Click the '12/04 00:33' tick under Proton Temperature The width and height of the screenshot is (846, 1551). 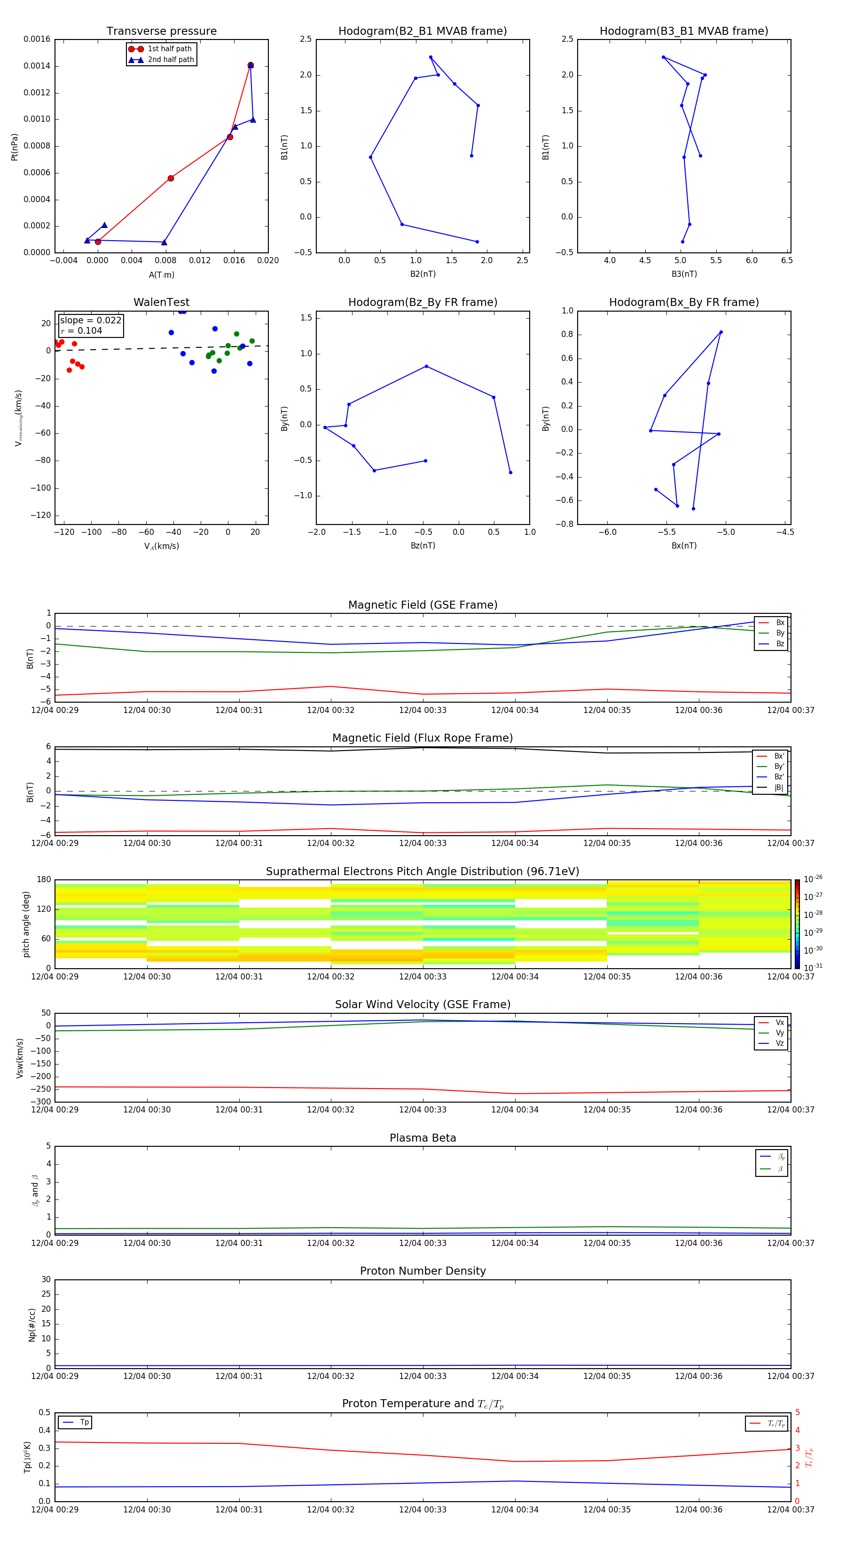click(x=423, y=1510)
